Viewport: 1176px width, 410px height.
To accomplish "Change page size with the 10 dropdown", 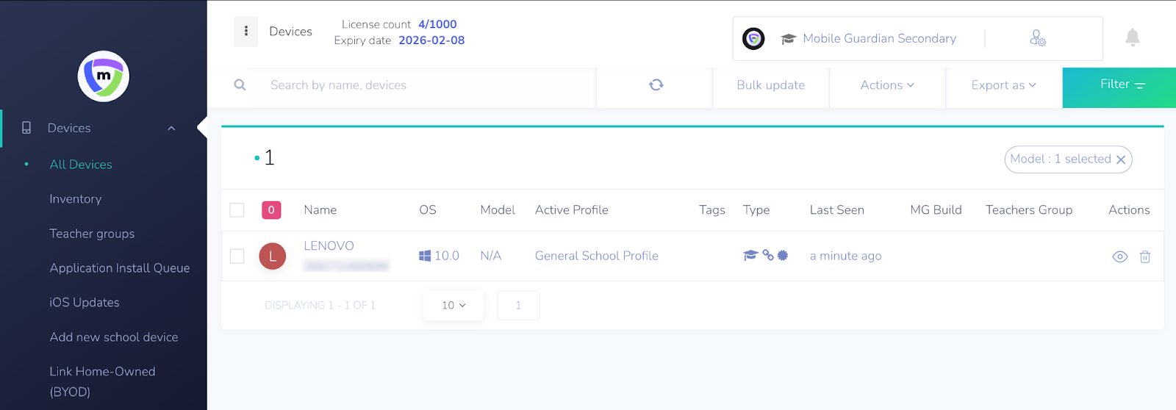I will (x=453, y=306).
